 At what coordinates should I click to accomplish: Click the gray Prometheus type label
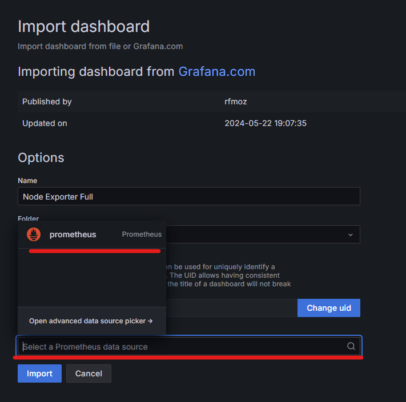(x=142, y=234)
